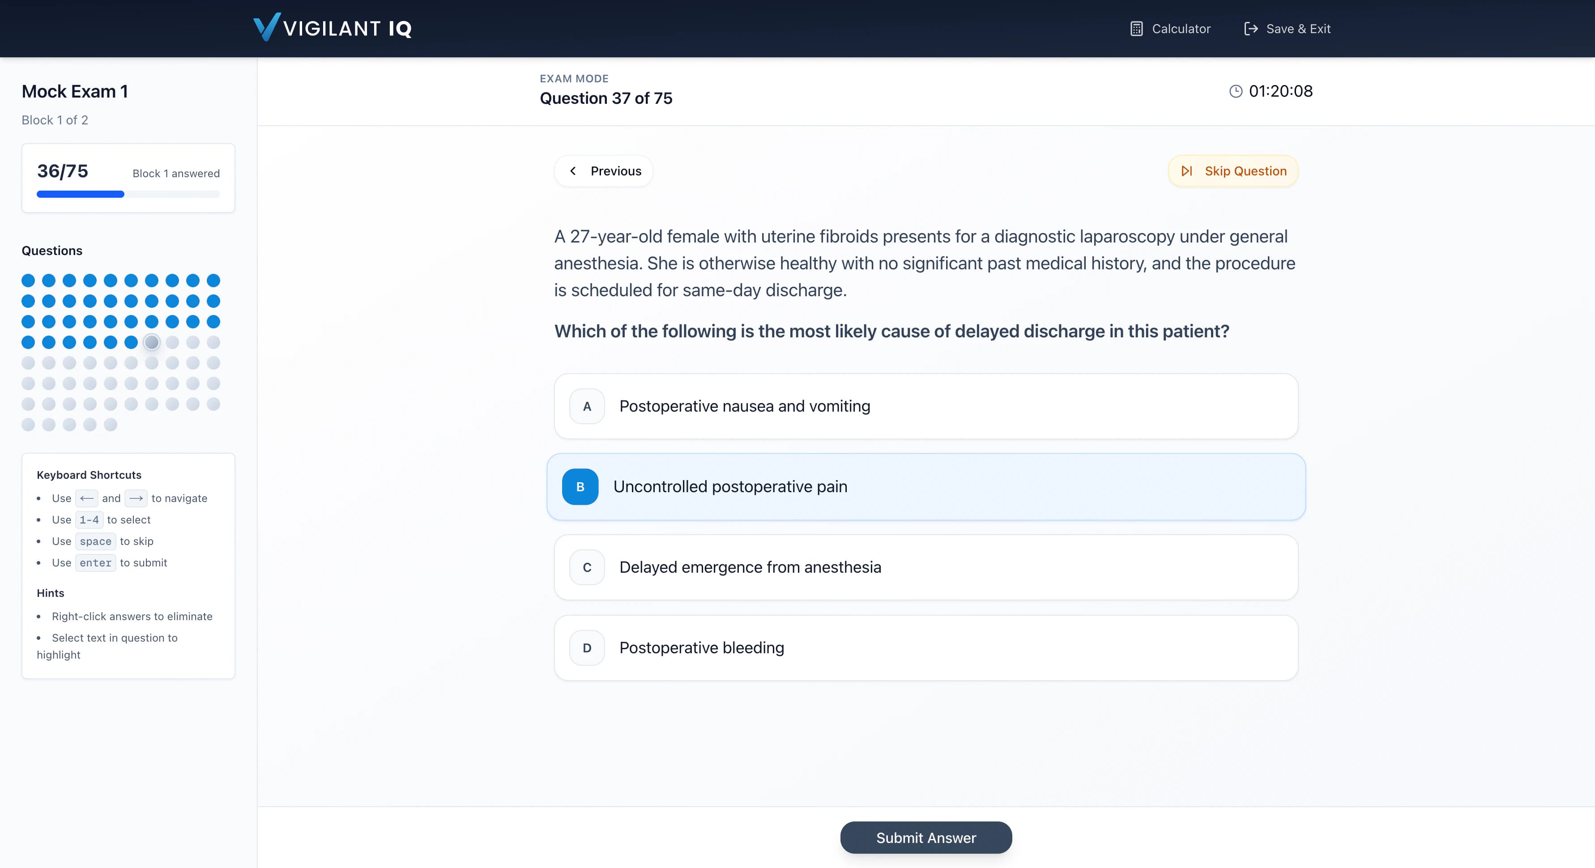Click Right-click answers to eliminate hint
Image resolution: width=1595 pixels, height=868 pixels.
[132, 617]
